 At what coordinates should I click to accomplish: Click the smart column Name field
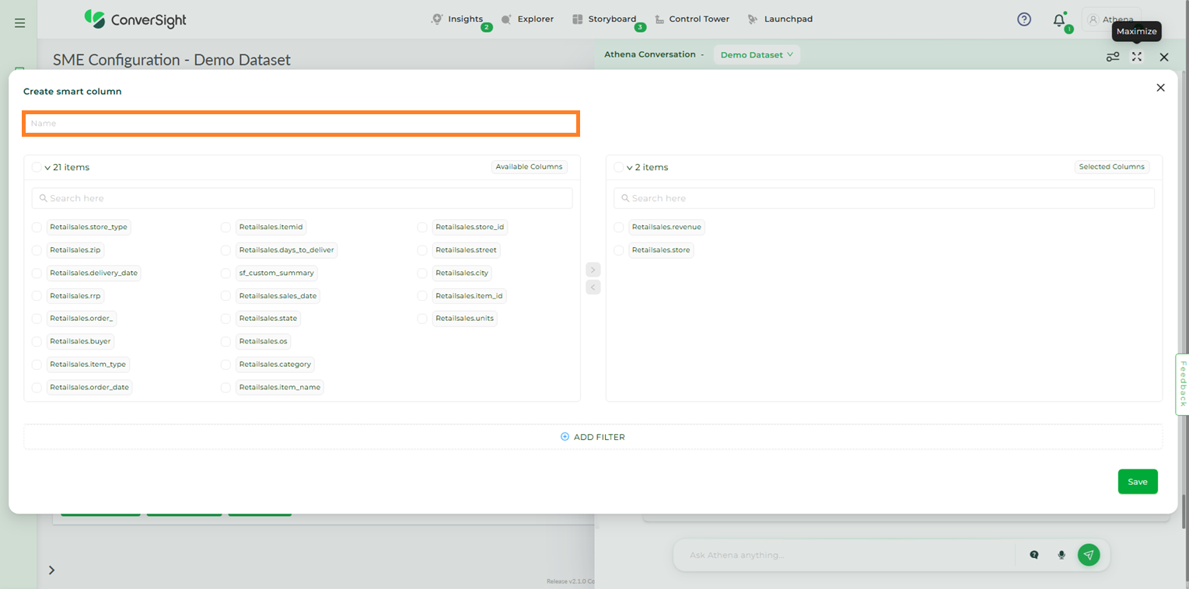300,124
